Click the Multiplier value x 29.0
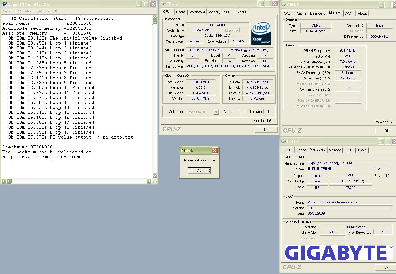396x274 pixels. (200, 88)
